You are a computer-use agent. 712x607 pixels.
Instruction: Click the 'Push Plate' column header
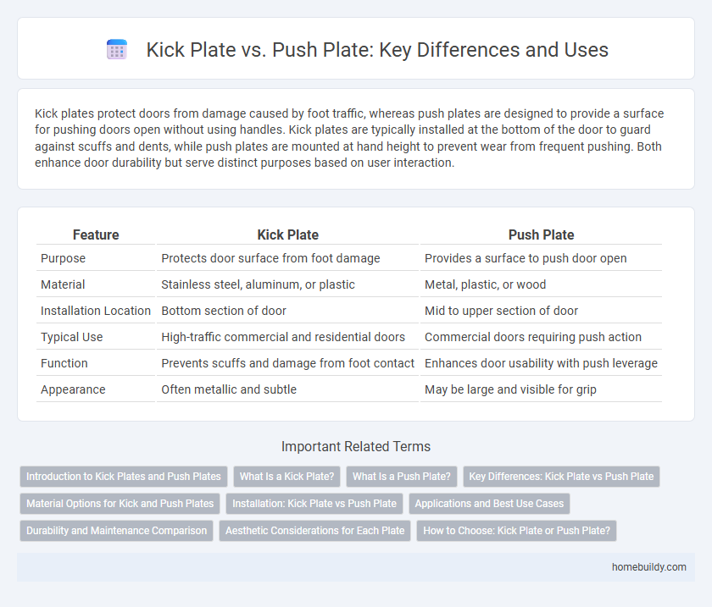coord(541,235)
